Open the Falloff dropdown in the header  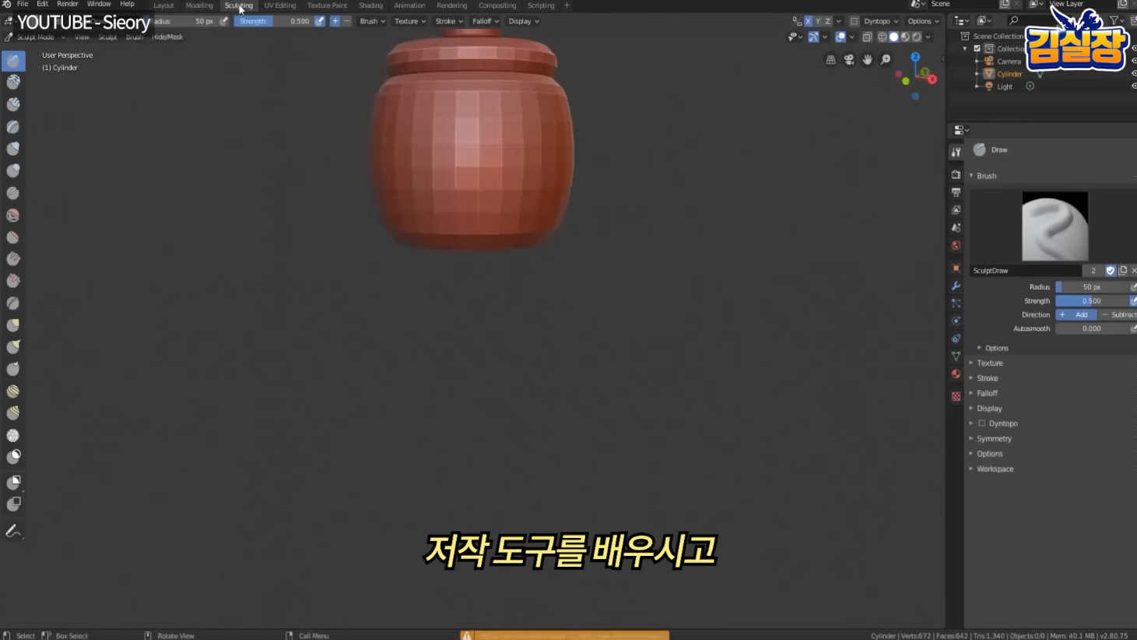[x=485, y=21]
